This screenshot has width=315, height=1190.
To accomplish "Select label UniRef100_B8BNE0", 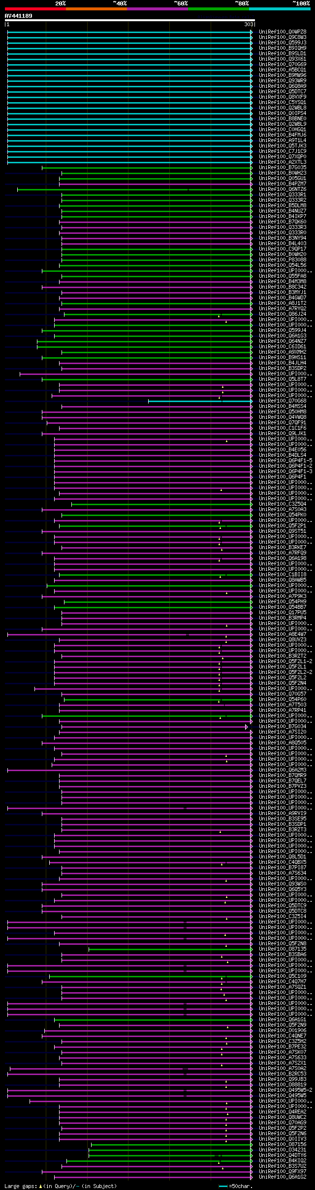I will [x=283, y=118].
